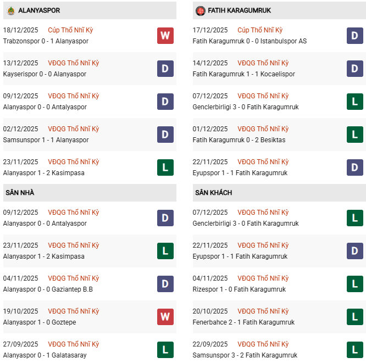Viewport: 366px width, 363px height.
Task: Click the ALANYASPOR team name header
Action: (x=39, y=10)
